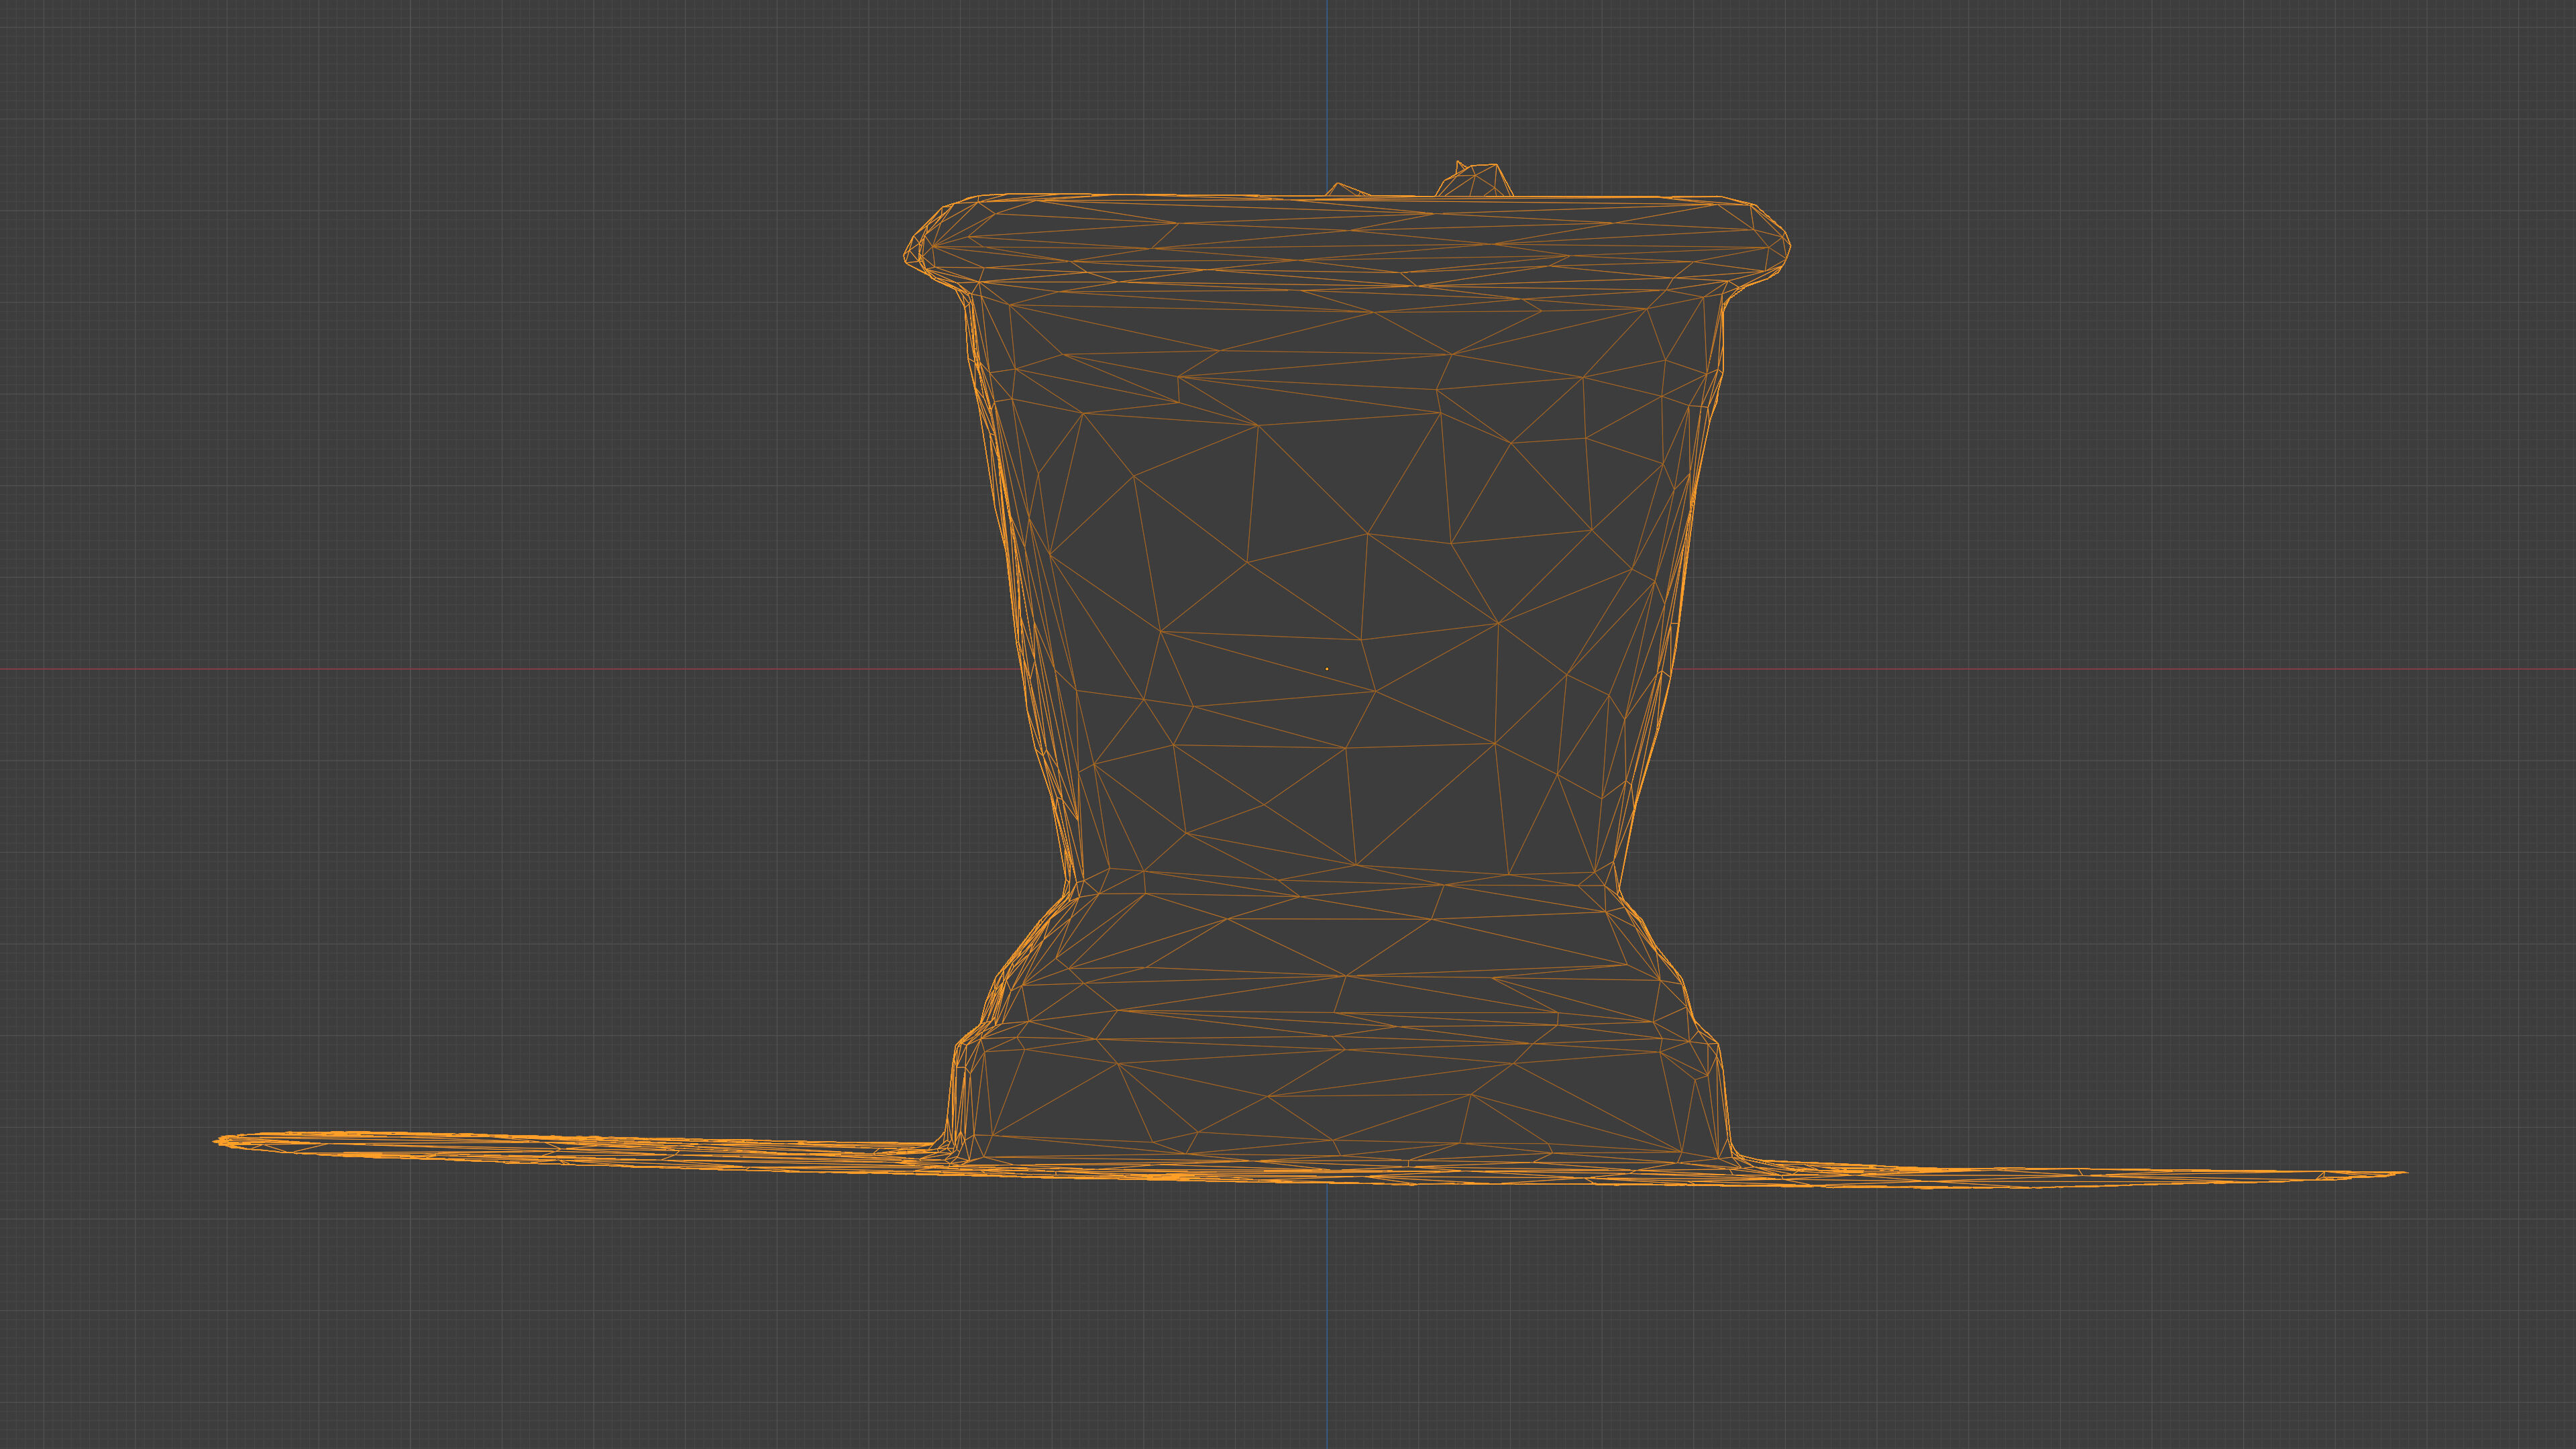Viewport: 2576px width, 1449px height.
Task: Click the orange object origin dot
Action: (1327, 669)
